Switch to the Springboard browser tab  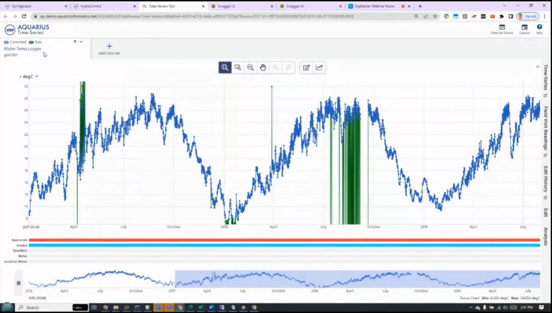[35, 6]
